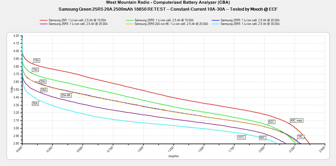Click the "2.90" value on the Volts axis
The height and width of the screenshot is (166, 336).
[x=16, y=136]
